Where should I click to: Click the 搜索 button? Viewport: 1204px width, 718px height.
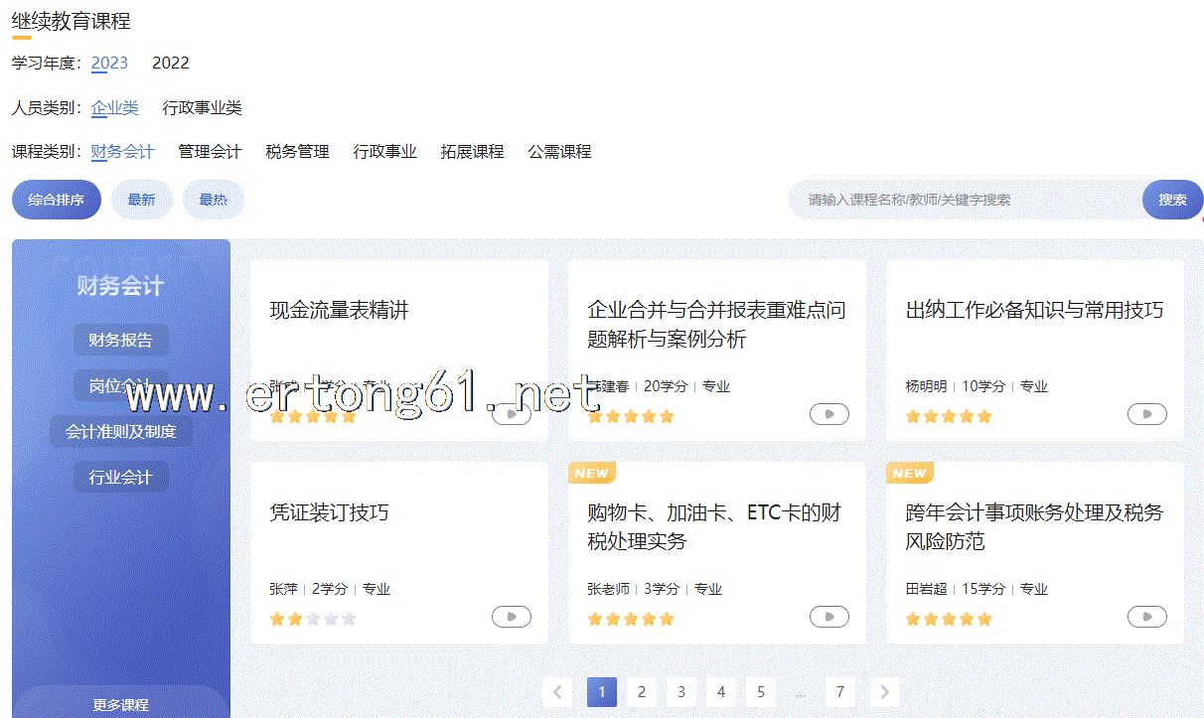1172,200
